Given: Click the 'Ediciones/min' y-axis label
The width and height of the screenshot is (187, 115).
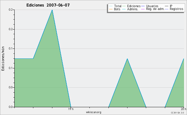Looking at the screenshot, I should coord(3,58).
